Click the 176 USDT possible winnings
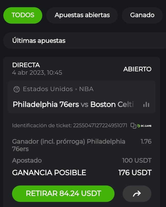 tap(135, 173)
